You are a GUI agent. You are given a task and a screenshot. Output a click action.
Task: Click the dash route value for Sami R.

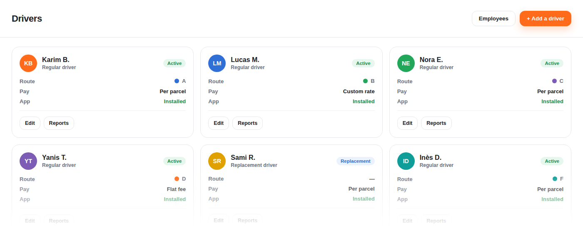pyautogui.click(x=372, y=179)
